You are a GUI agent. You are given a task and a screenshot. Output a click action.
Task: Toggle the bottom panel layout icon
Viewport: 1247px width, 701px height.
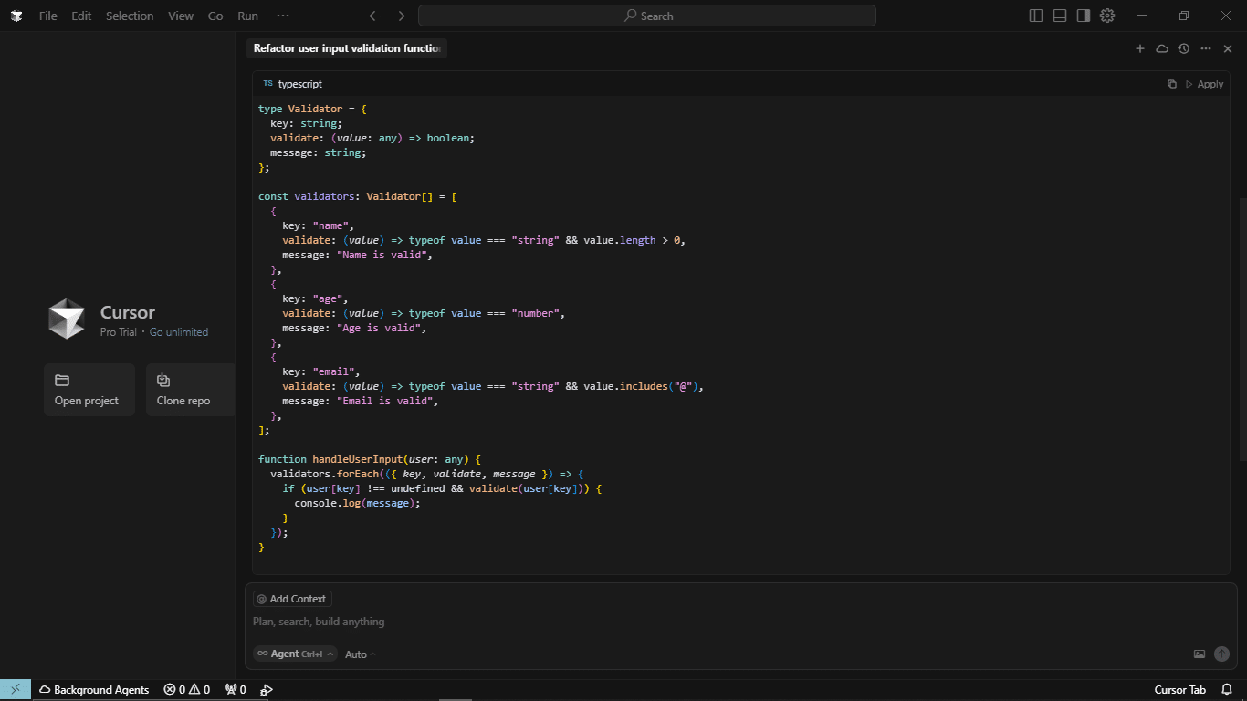1060,16
